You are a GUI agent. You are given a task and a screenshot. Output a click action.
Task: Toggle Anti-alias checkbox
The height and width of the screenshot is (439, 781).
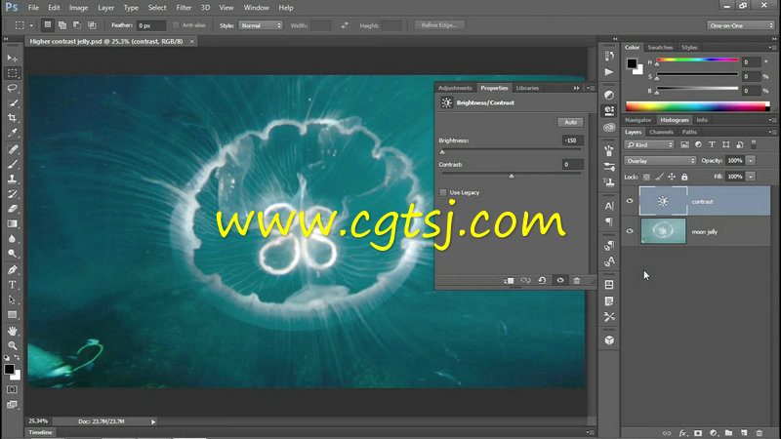[176, 25]
